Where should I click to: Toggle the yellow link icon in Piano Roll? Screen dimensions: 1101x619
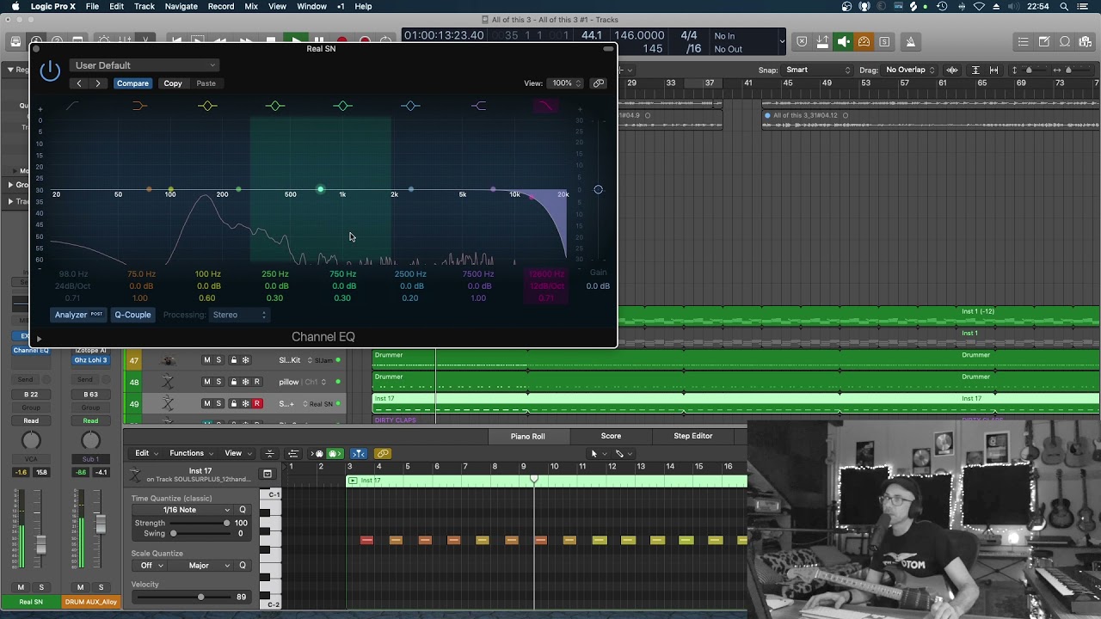click(x=383, y=454)
